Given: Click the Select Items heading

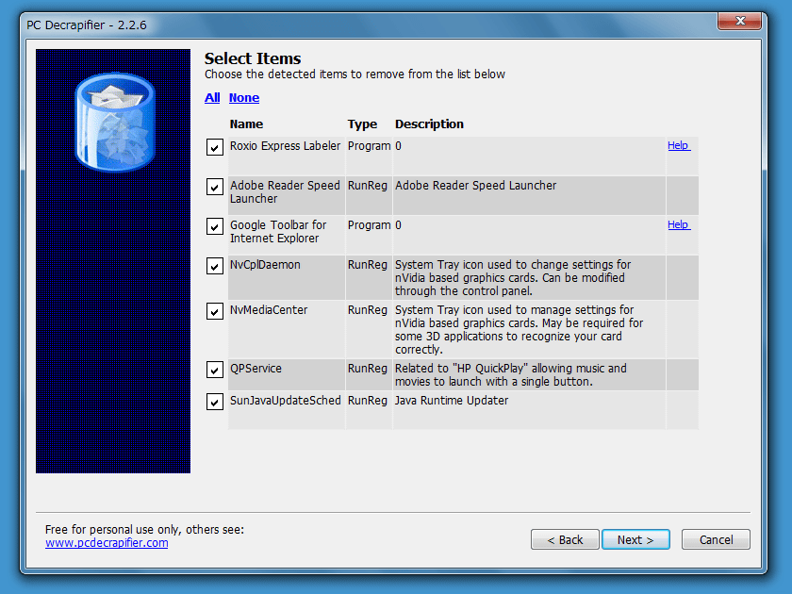Looking at the screenshot, I should click(253, 58).
